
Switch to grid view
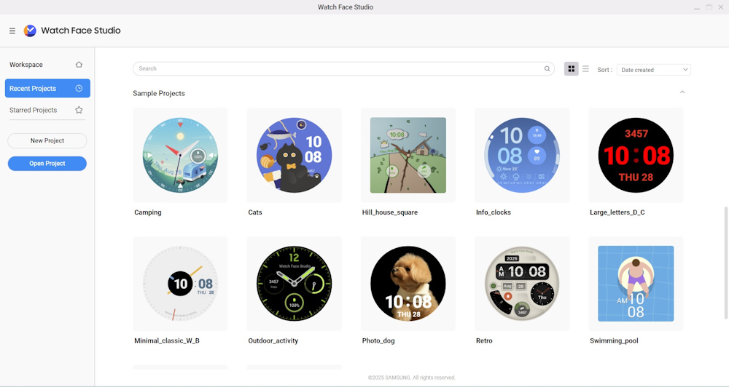[x=572, y=69]
